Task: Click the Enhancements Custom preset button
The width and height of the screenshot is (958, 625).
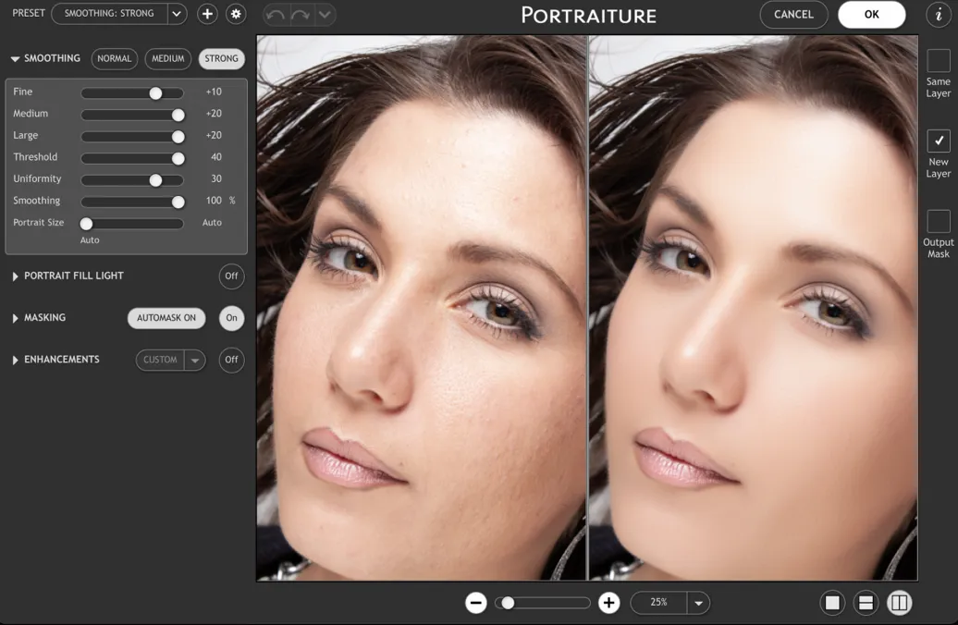Action: pos(160,360)
